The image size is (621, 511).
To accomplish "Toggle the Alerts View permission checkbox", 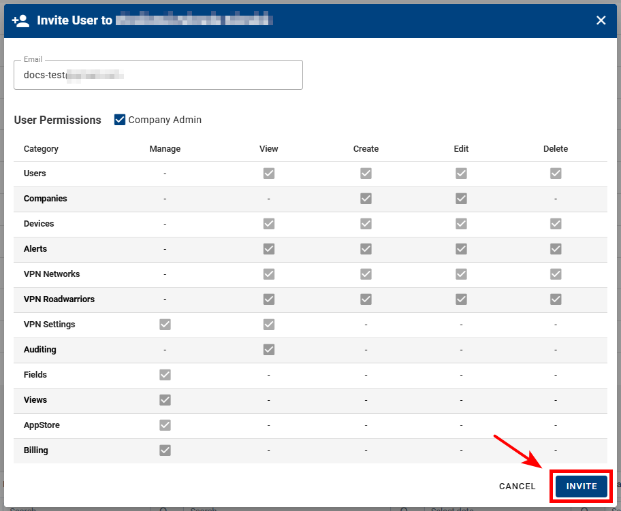I will pyautogui.click(x=268, y=249).
